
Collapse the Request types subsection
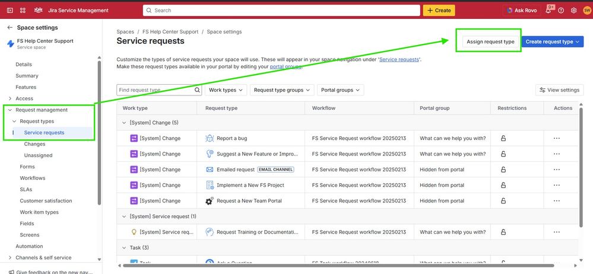click(14, 122)
